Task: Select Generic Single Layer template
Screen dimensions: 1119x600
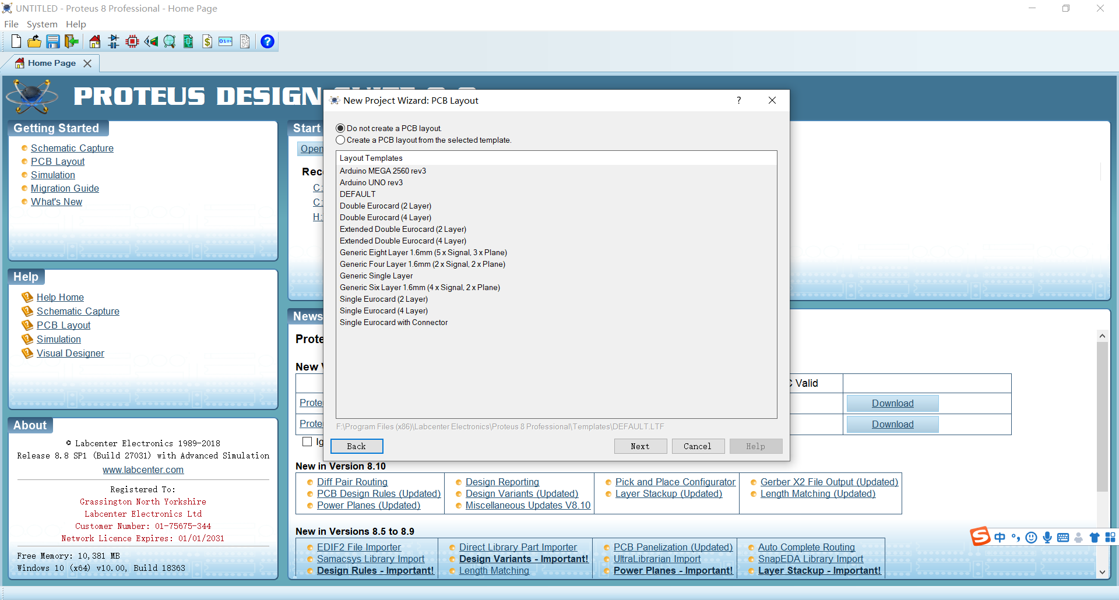Action: click(x=557, y=276)
